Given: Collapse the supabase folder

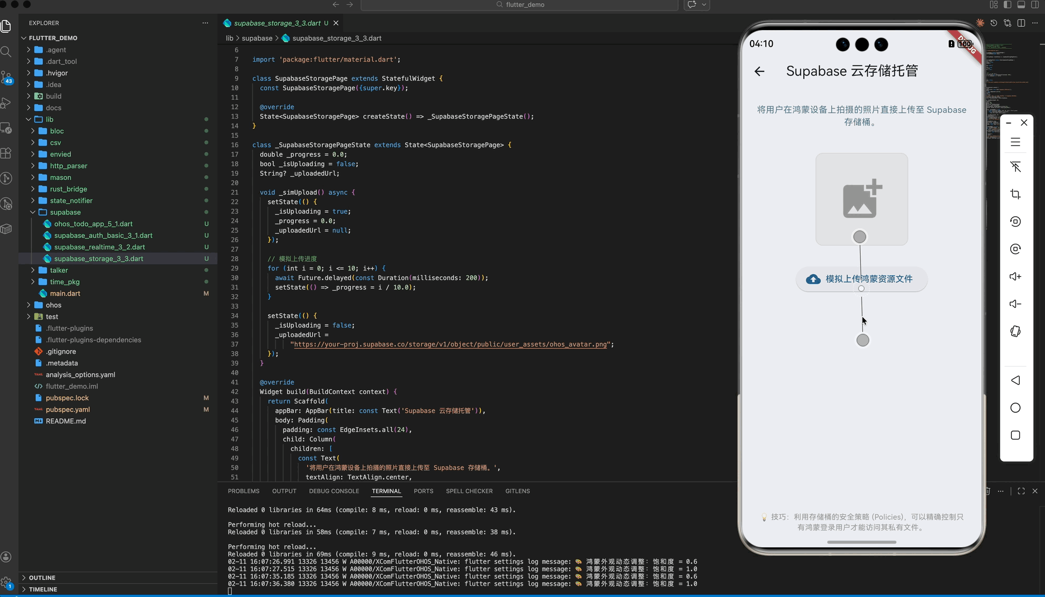Looking at the screenshot, I should [x=65, y=212].
